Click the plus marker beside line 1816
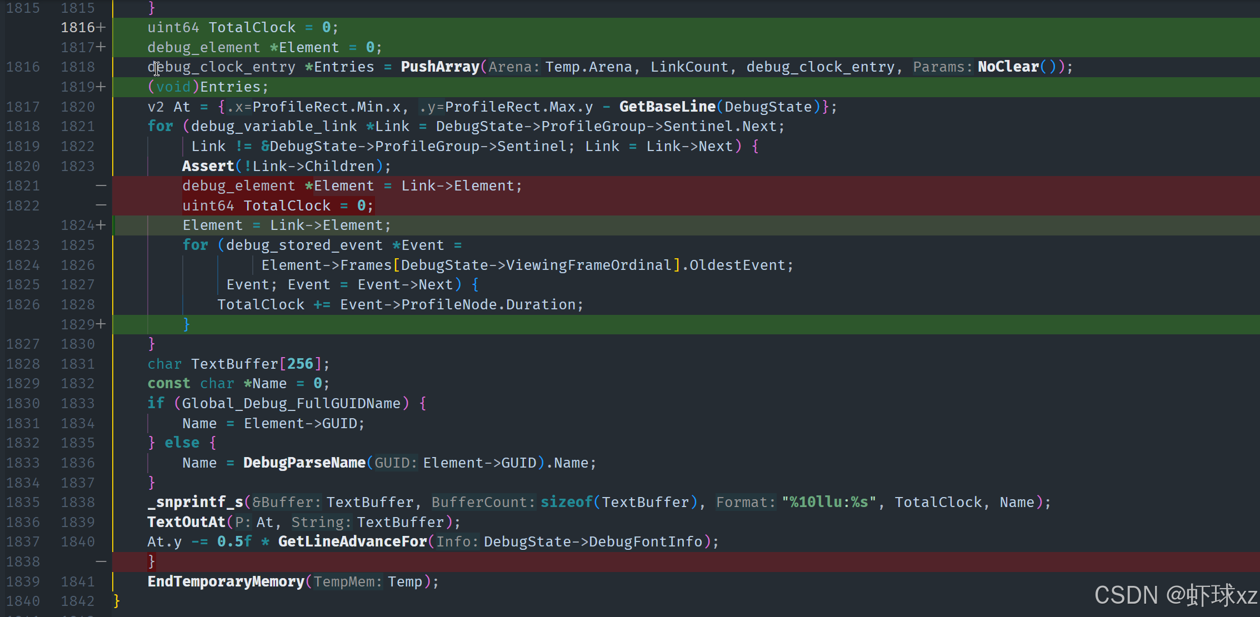The height and width of the screenshot is (617, 1260). (101, 27)
